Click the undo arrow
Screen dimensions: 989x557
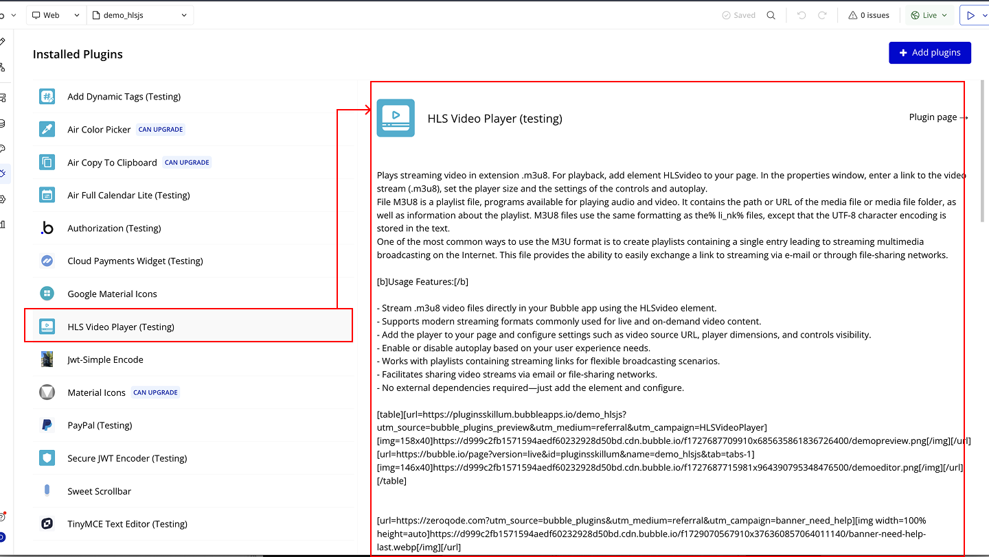[x=802, y=15]
